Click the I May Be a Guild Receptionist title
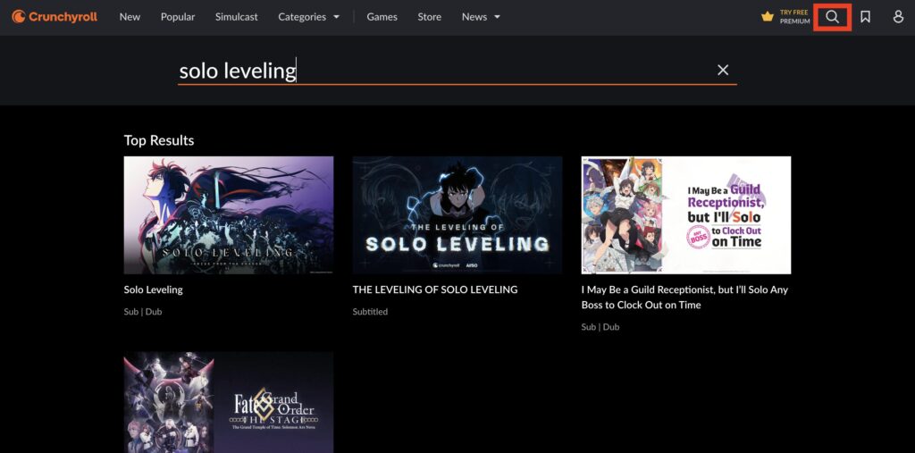The image size is (915, 453). coord(684,298)
